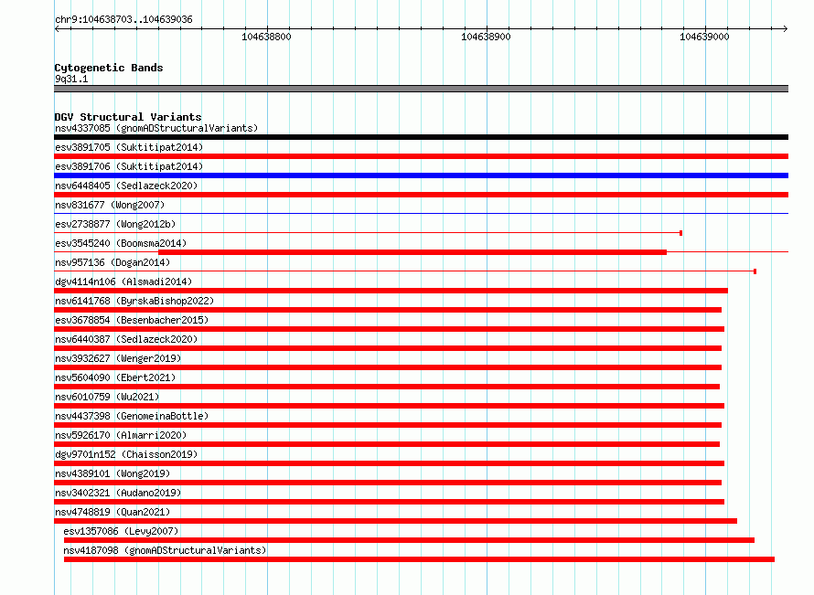Open esv1357086 (Levy2007) label
The width and height of the screenshot is (814, 595).
[121, 531]
